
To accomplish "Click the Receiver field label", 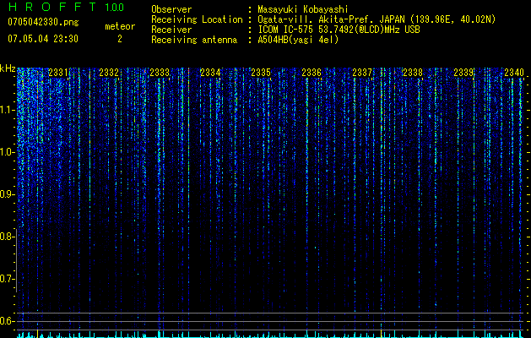I will pyautogui.click(x=171, y=30).
